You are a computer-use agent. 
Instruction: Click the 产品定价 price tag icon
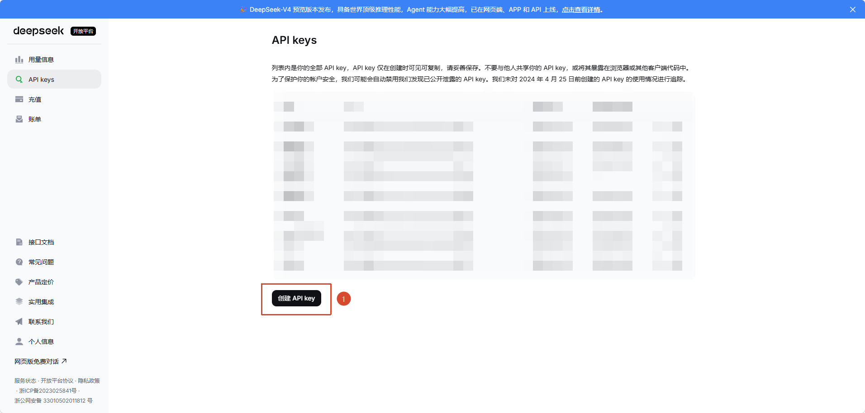19,282
